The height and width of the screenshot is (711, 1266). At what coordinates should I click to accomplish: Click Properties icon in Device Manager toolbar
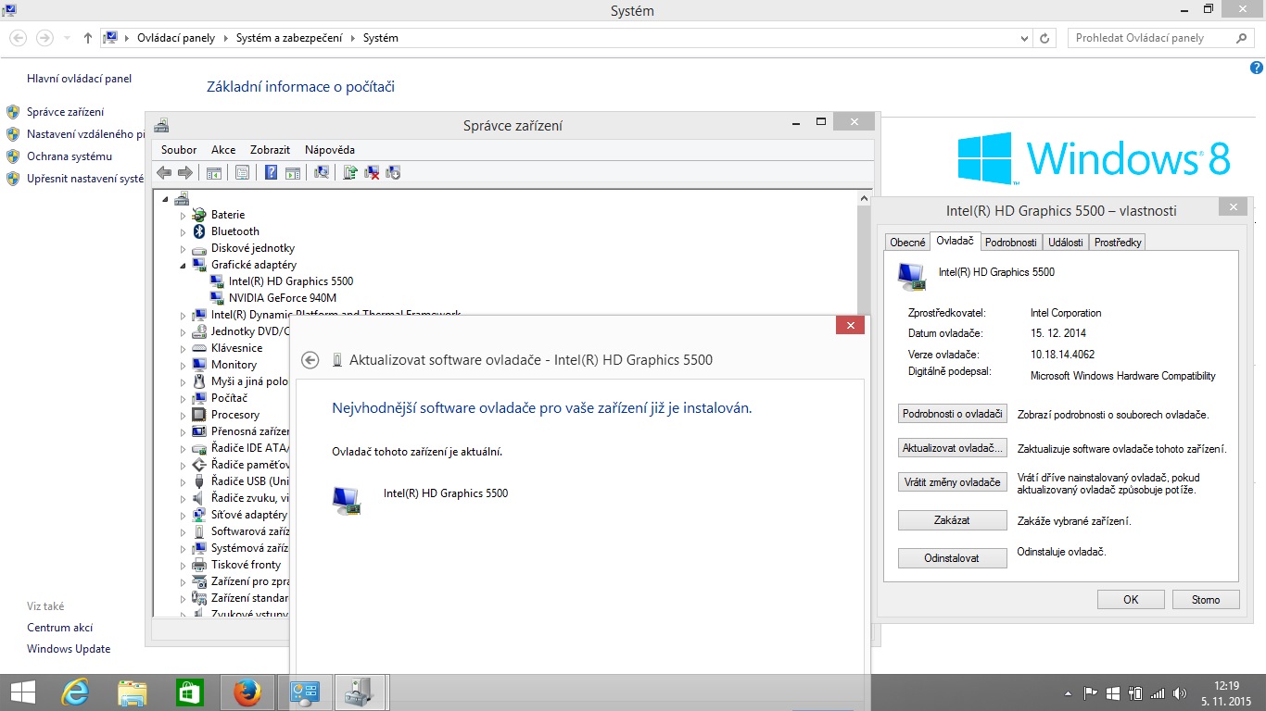[242, 172]
